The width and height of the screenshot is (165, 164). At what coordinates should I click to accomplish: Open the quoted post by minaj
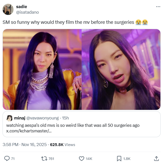coord(81,124)
